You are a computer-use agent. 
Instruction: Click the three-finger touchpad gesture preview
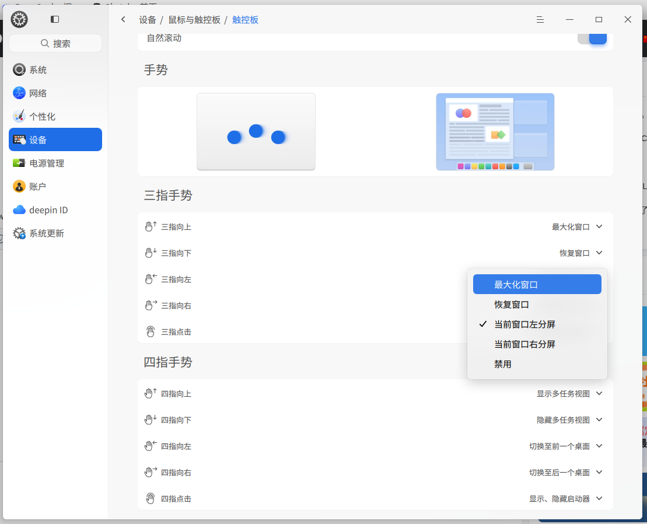tap(256, 132)
